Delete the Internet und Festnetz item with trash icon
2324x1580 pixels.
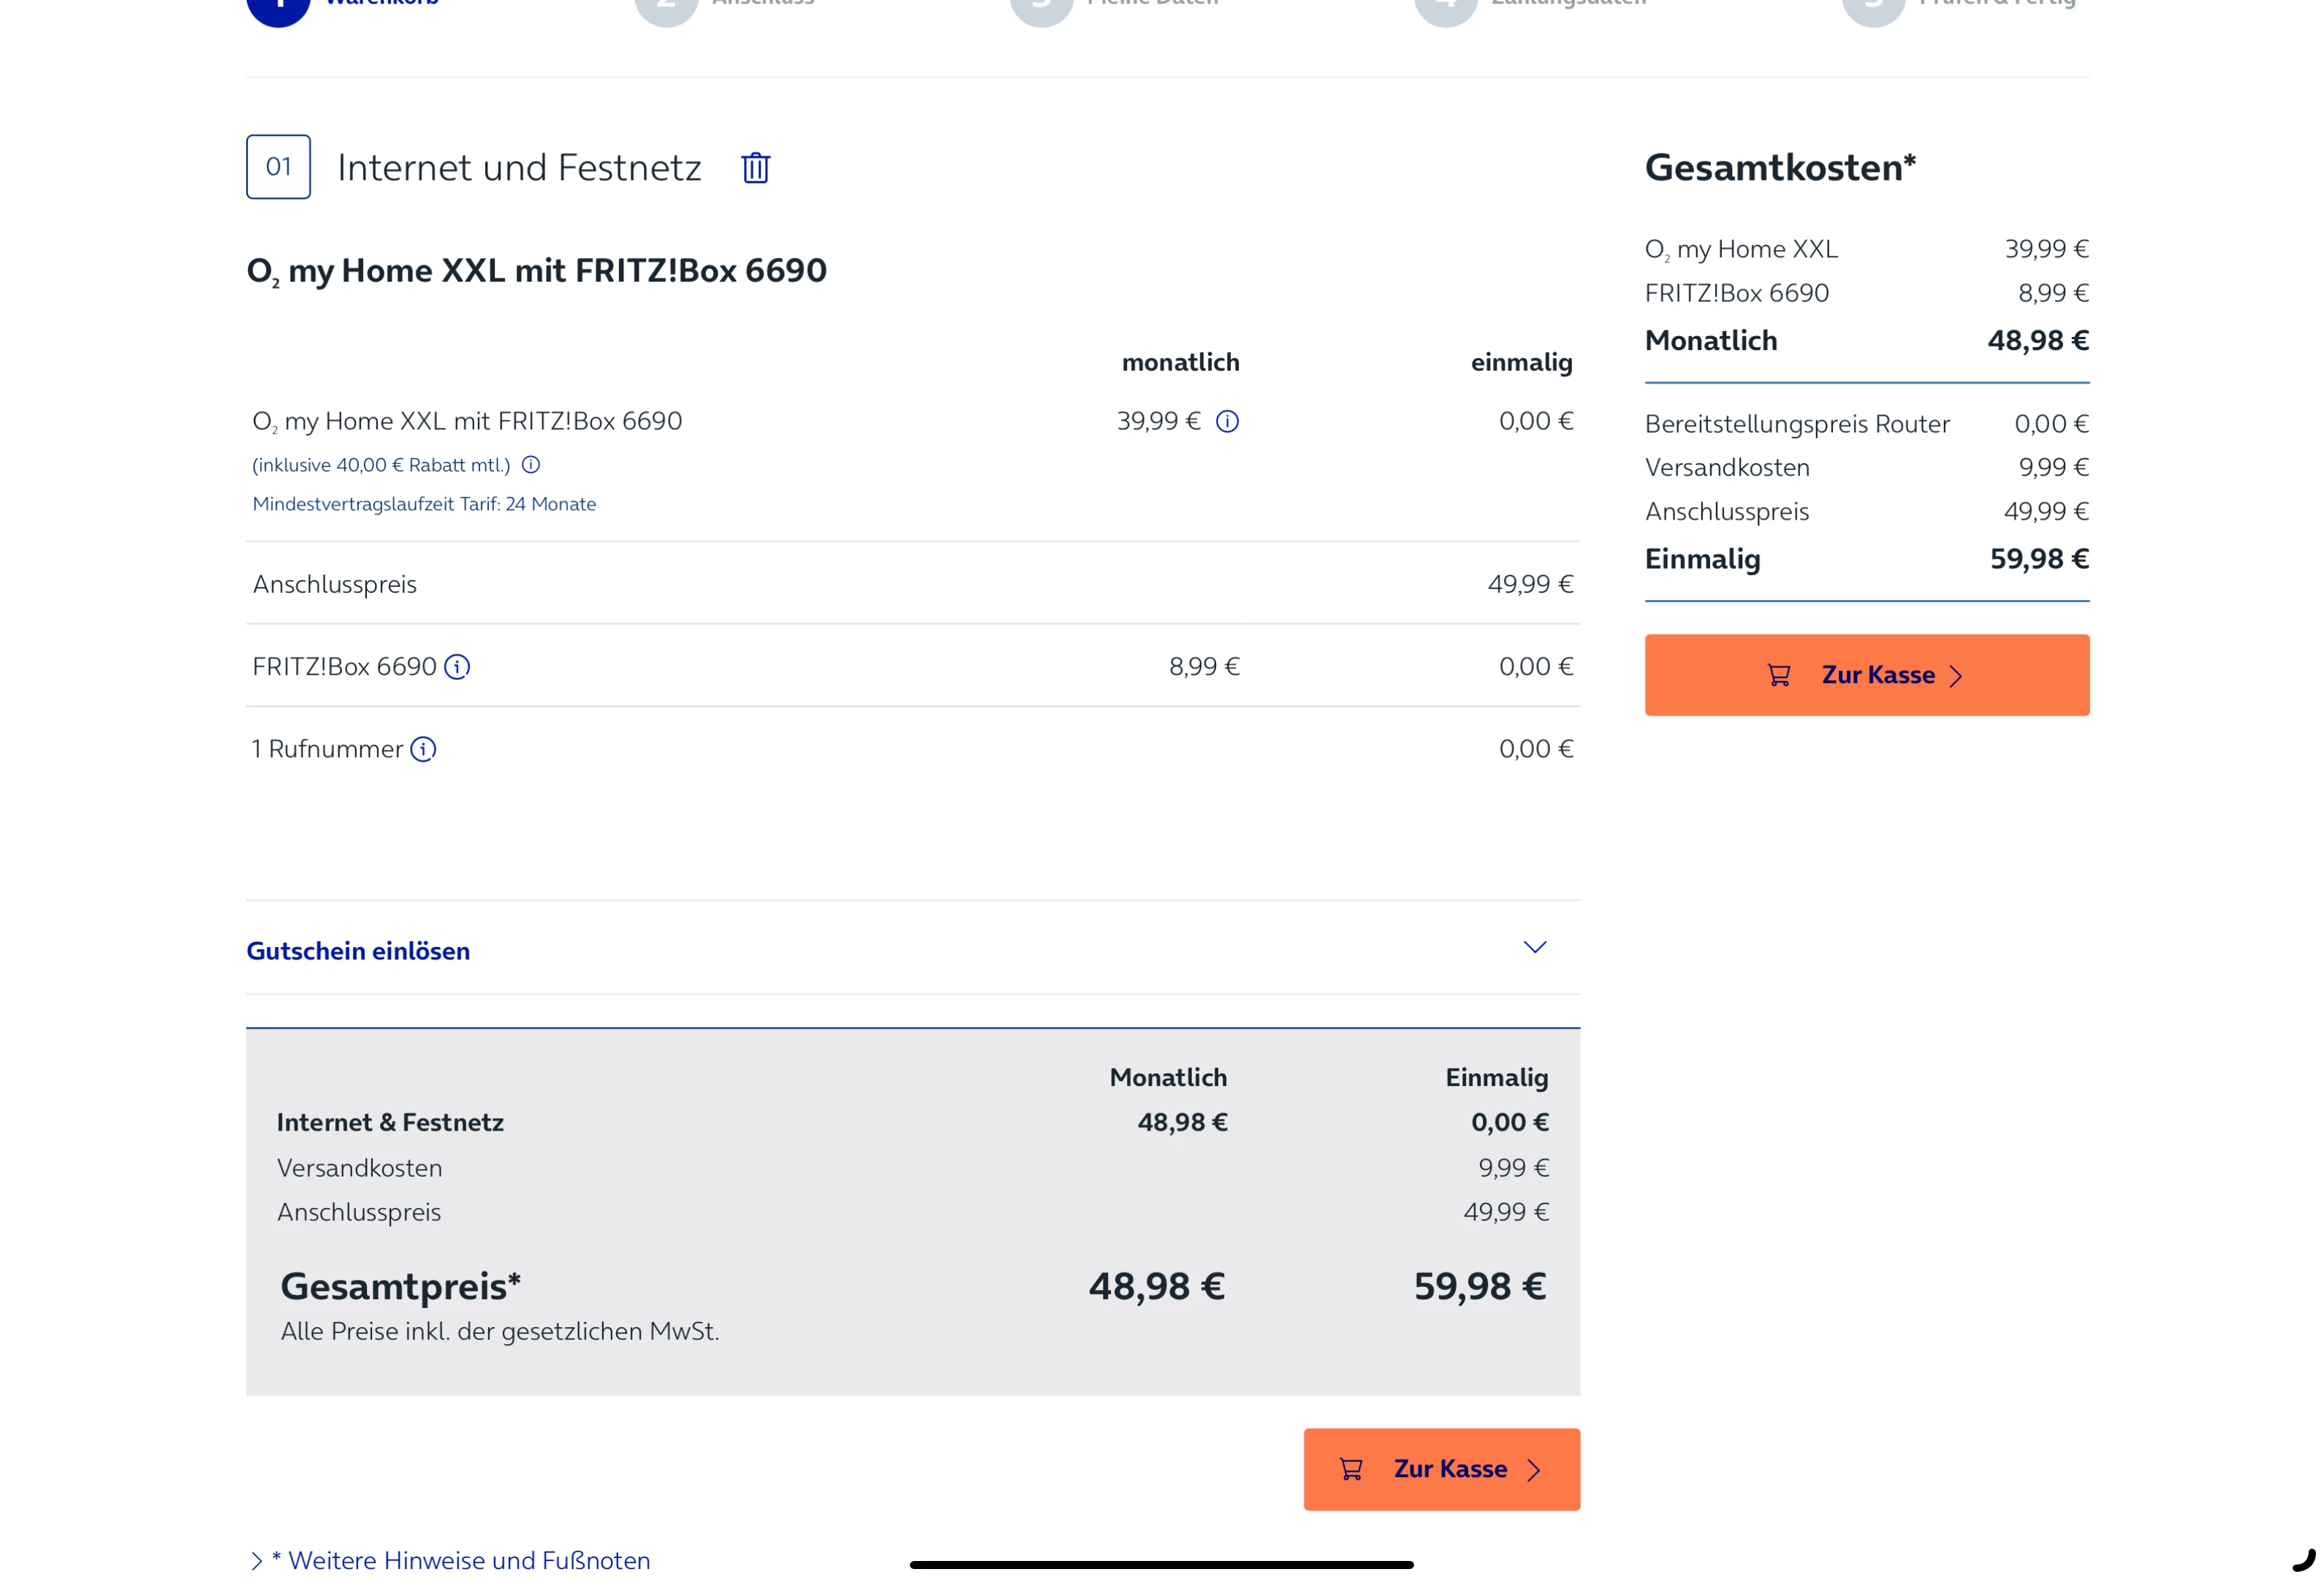(x=755, y=167)
